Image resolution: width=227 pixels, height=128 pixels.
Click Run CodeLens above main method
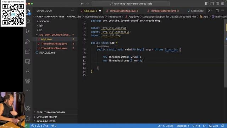pyautogui.click(x=99, y=46)
